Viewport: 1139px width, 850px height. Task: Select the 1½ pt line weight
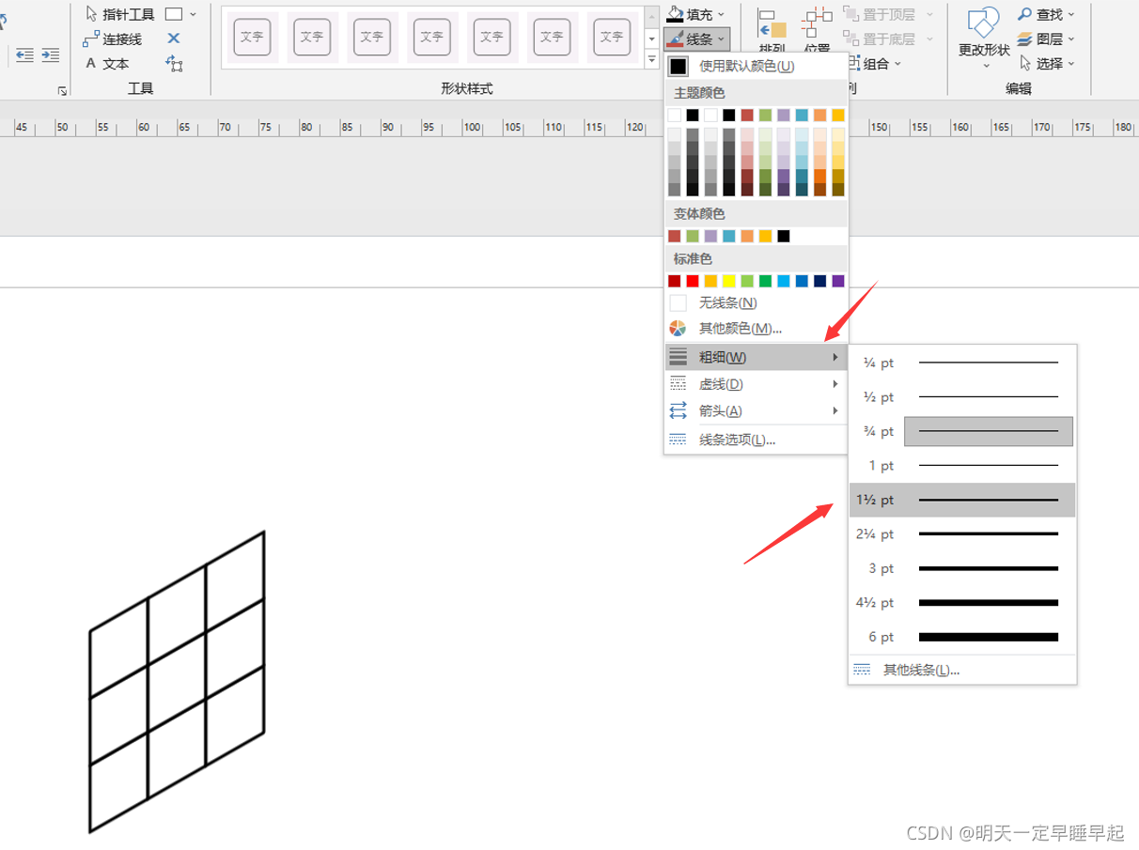tap(962, 500)
